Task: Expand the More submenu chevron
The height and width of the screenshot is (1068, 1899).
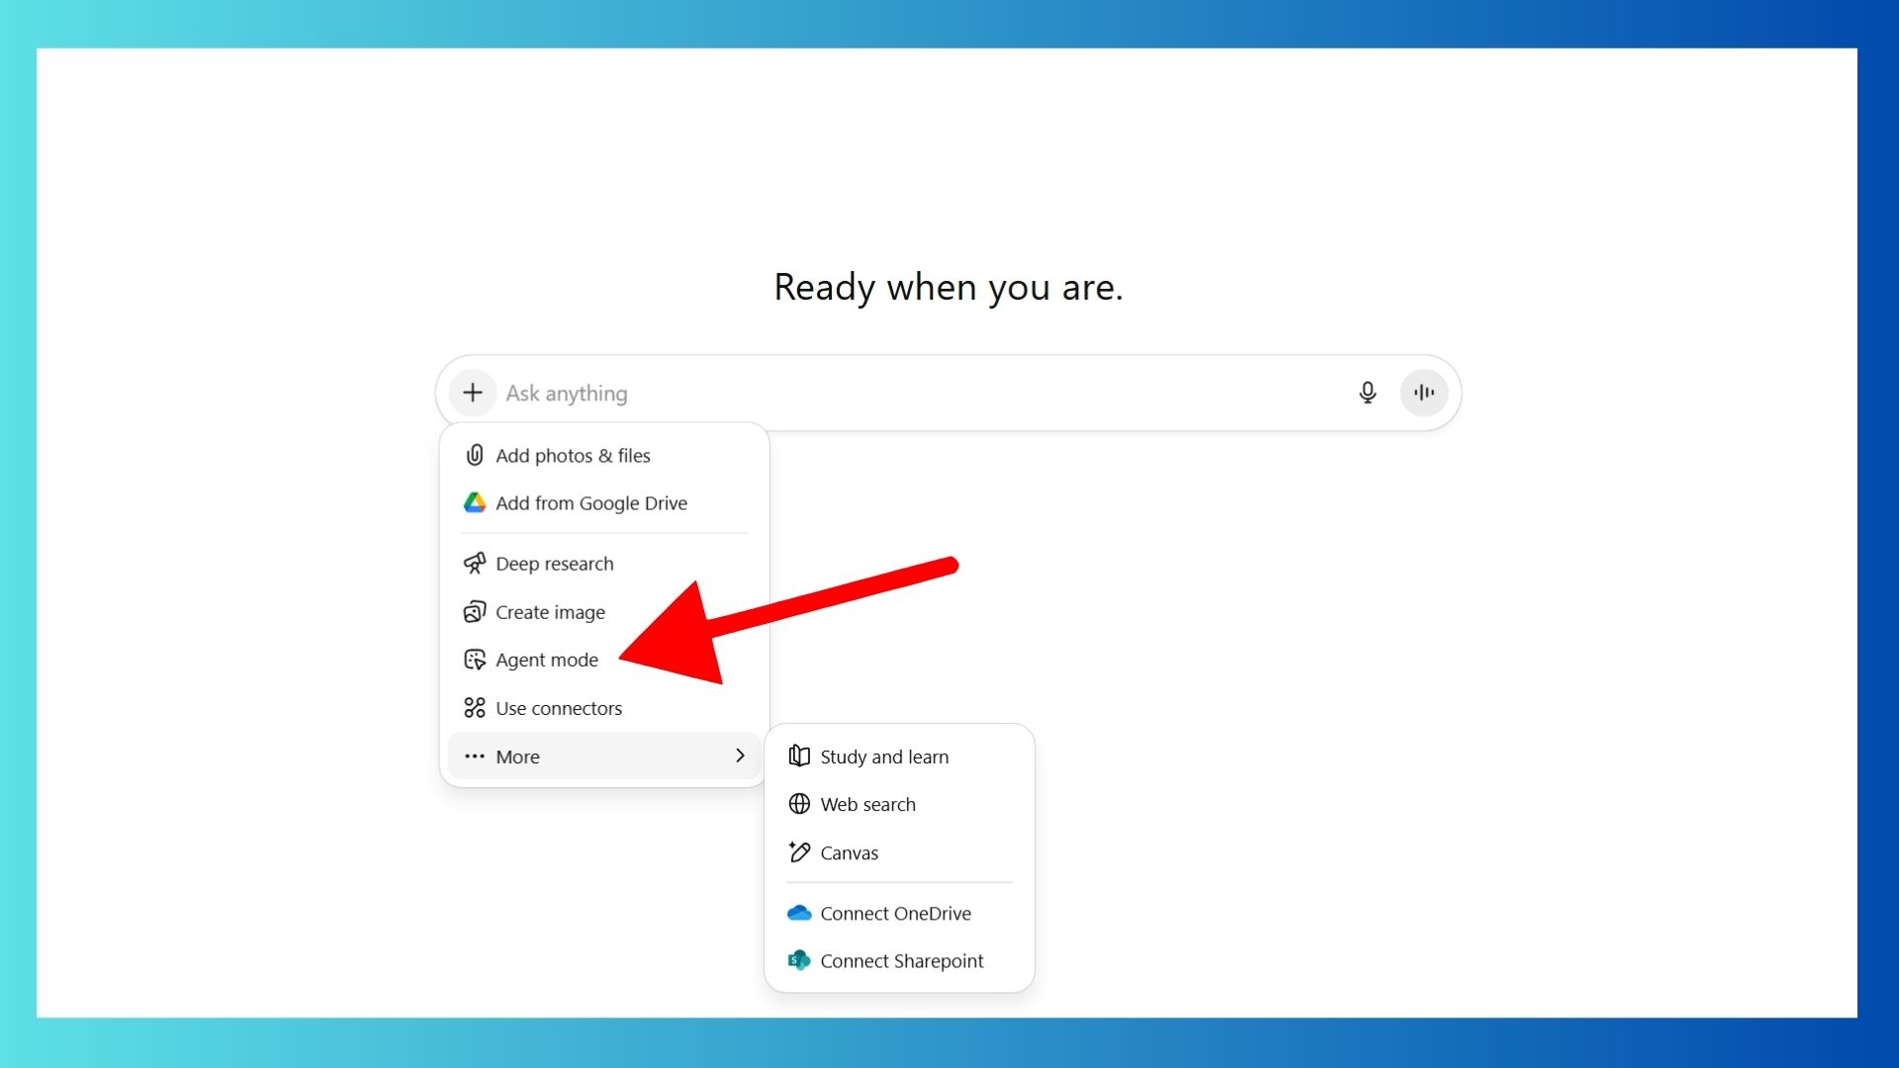Action: [x=740, y=756]
